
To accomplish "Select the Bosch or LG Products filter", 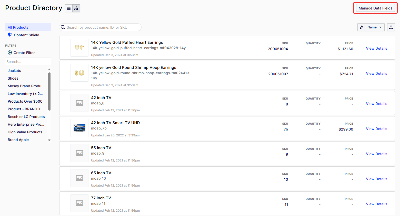I will [26, 117].
